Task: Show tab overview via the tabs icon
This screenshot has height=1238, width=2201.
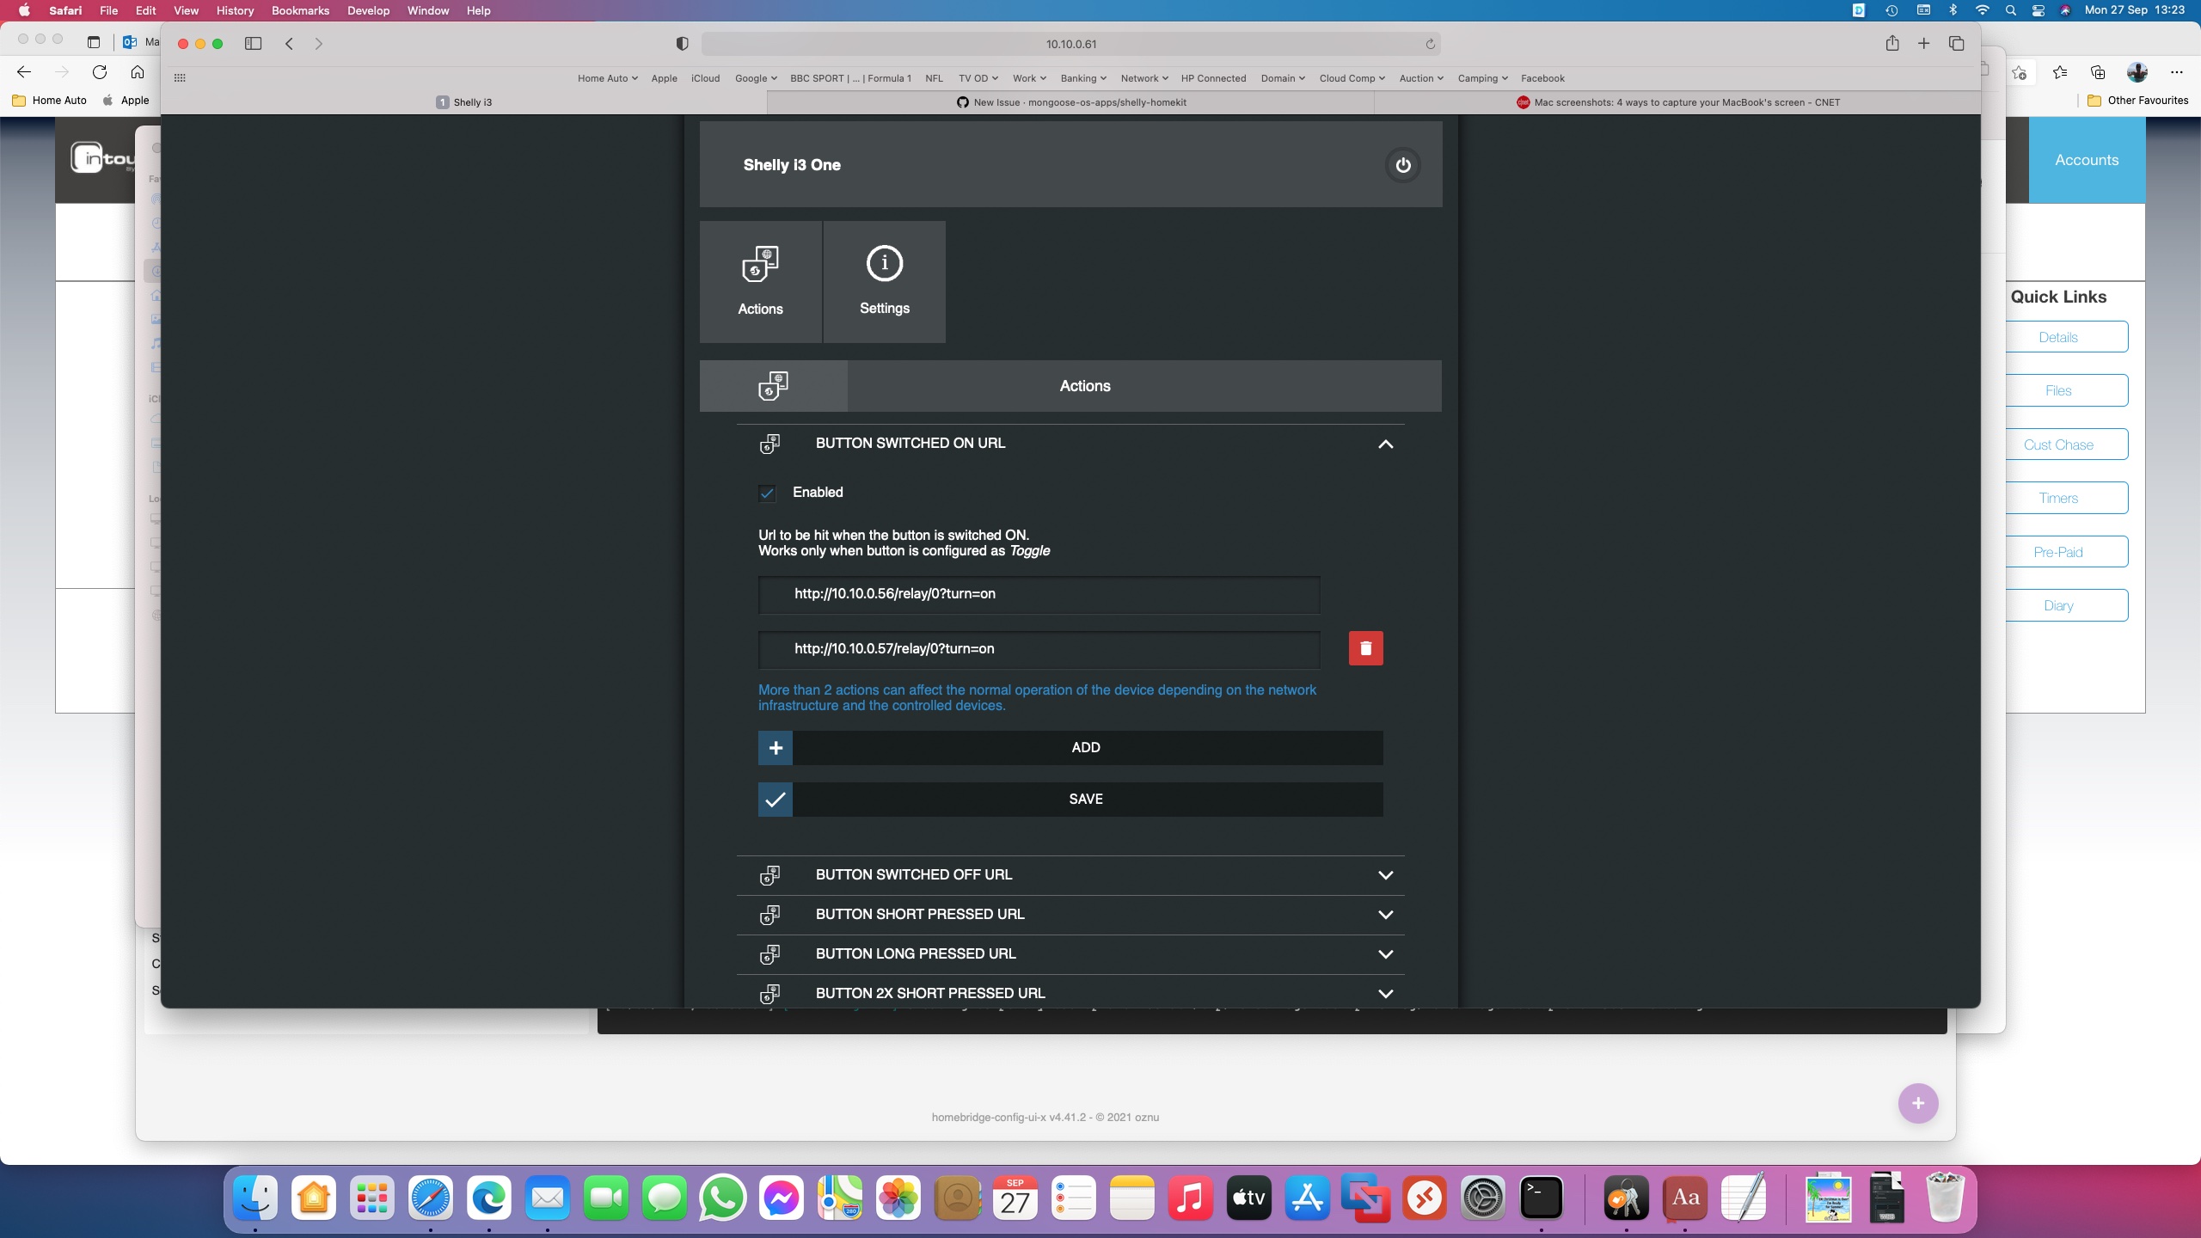Action: pyautogui.click(x=1956, y=43)
